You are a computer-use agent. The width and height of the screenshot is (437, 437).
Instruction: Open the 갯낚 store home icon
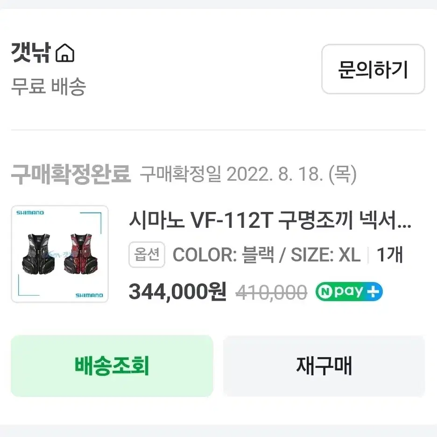[65, 53]
